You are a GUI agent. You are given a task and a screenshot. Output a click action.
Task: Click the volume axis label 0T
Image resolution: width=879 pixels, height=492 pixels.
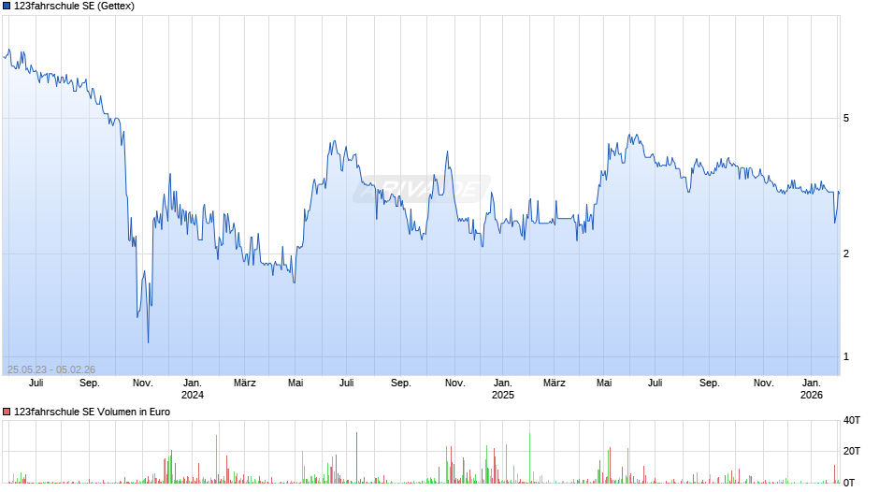tap(849, 483)
